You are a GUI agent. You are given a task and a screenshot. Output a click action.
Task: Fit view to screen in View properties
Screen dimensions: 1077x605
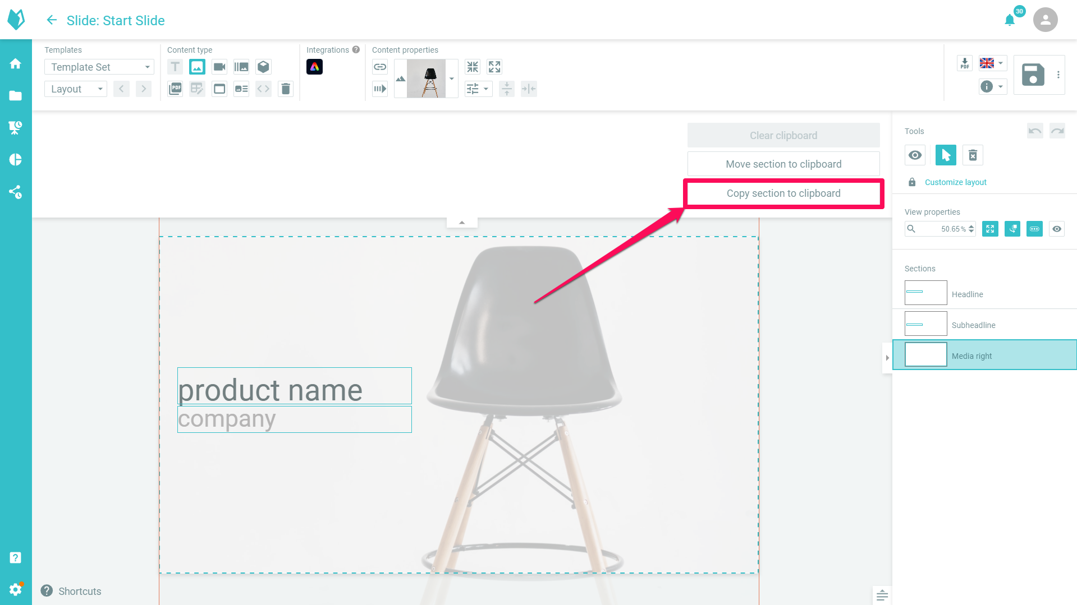point(990,229)
